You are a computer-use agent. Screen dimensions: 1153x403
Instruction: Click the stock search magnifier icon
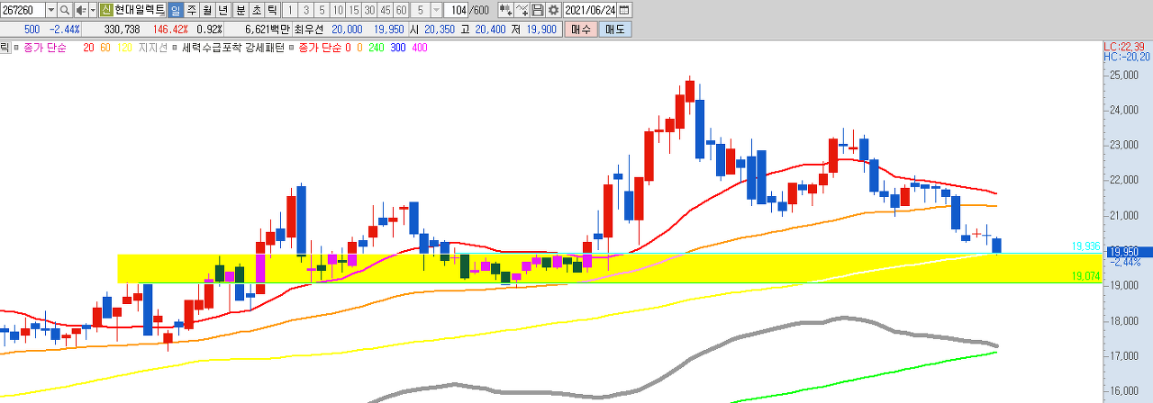(x=65, y=10)
